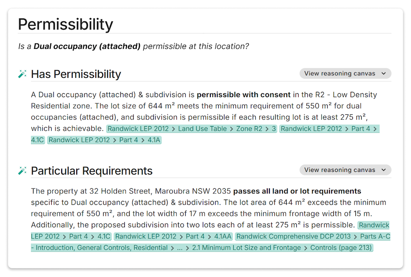This screenshot has width=411, height=277.
Task: Open View reasoning canvas for Has Permissibility
Action: pyautogui.click(x=340, y=73)
